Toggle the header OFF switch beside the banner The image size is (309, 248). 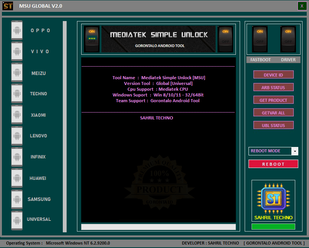click(226, 39)
